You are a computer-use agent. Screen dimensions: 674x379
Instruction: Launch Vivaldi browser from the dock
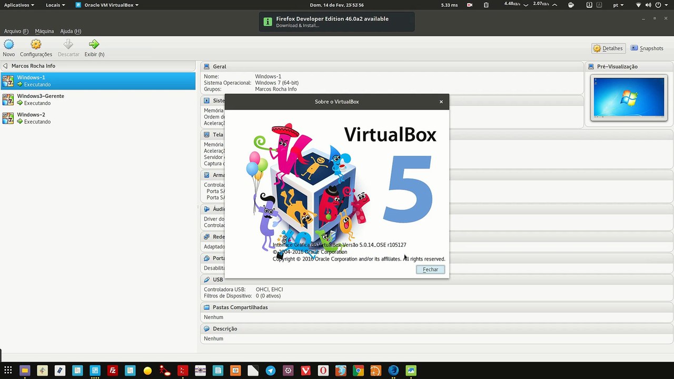click(x=305, y=371)
